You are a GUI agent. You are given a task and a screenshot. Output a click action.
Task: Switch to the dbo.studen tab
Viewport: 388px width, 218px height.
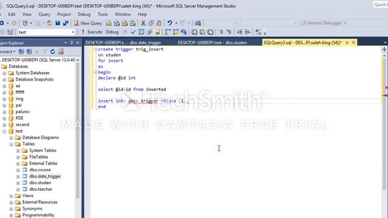pyautogui.click(x=212, y=42)
